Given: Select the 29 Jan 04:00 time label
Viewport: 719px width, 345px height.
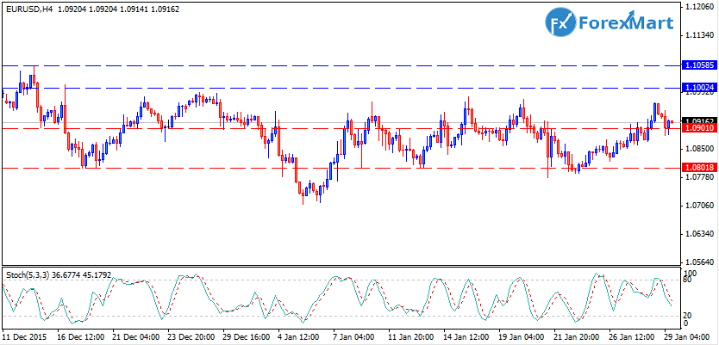Looking at the screenshot, I should pyautogui.click(x=687, y=337).
